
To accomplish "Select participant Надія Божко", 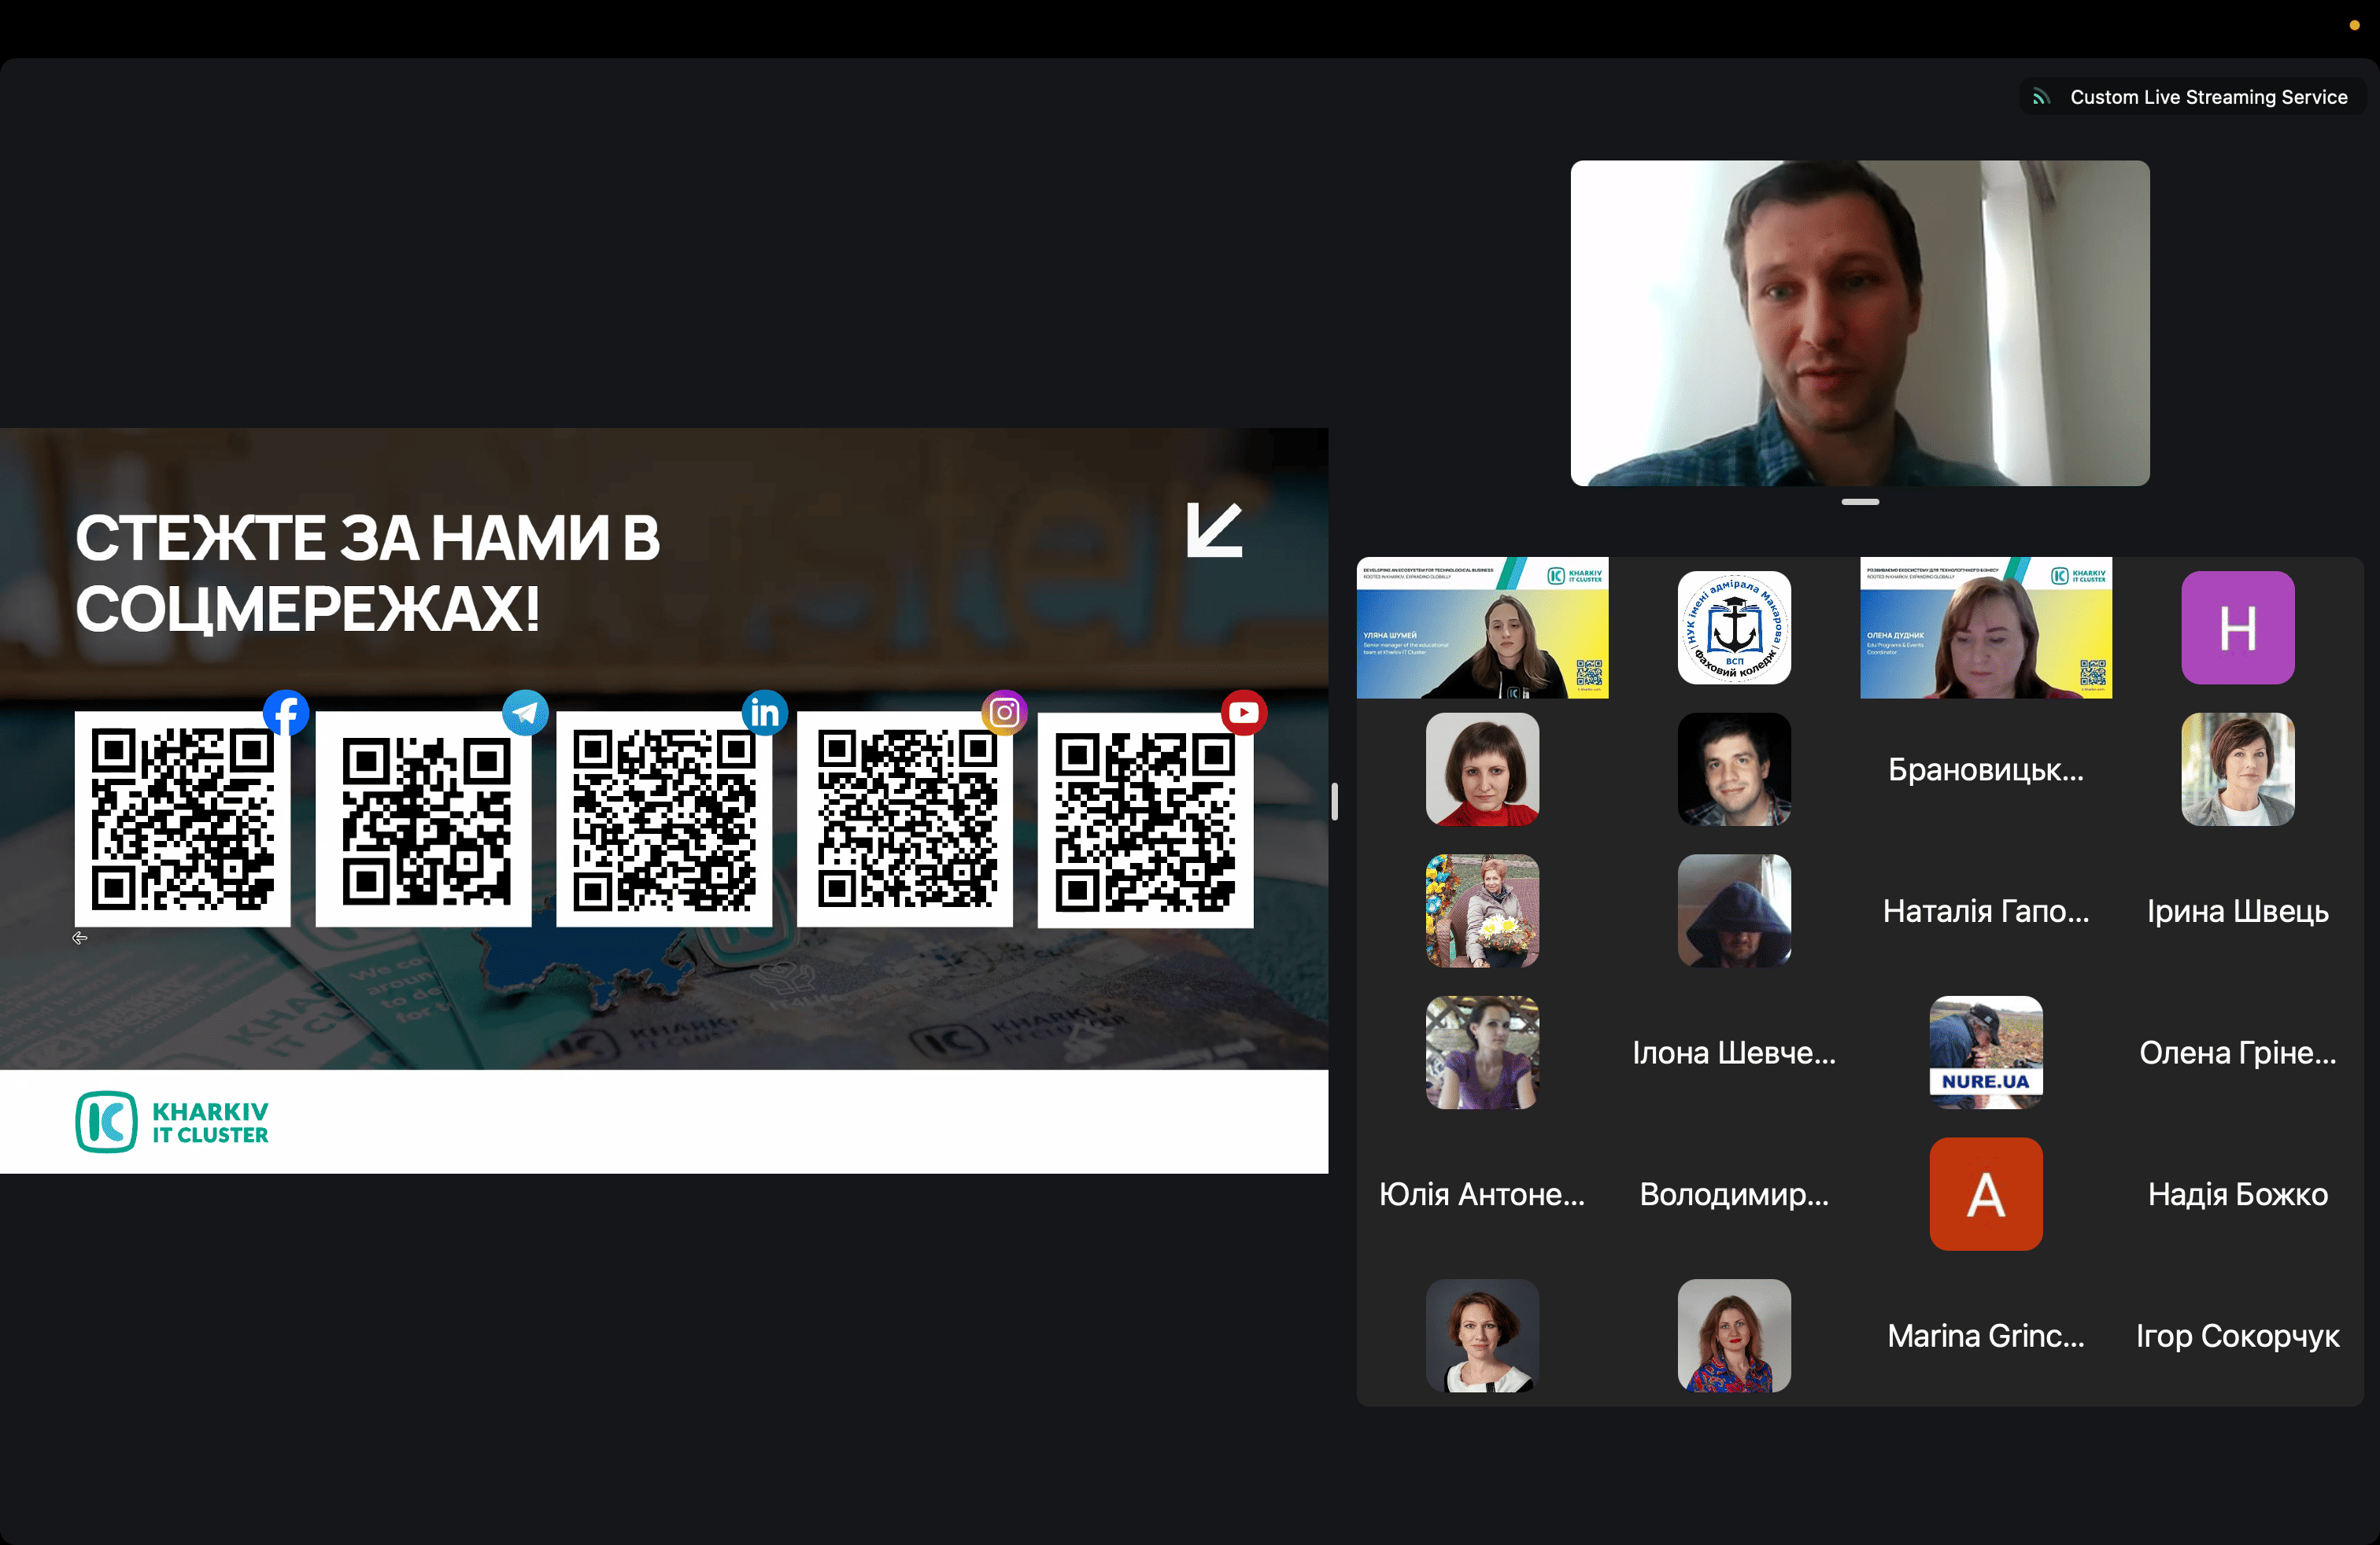I will [2237, 1194].
